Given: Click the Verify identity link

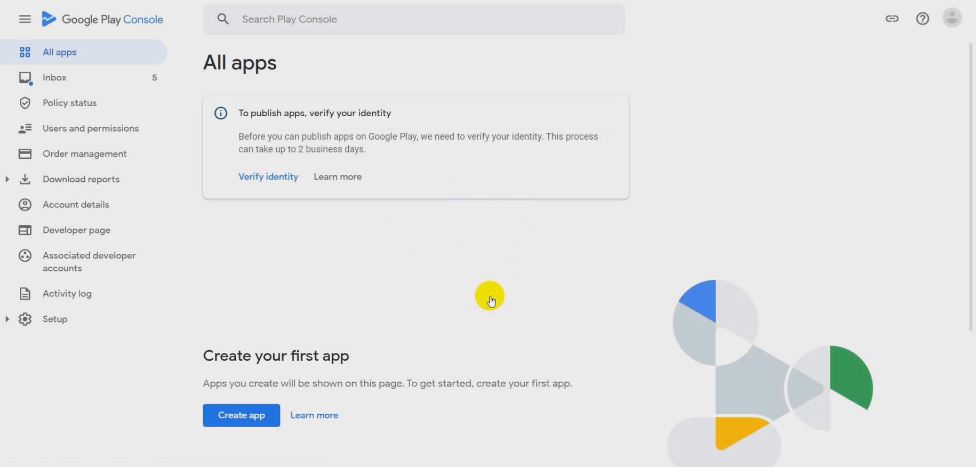Looking at the screenshot, I should tap(268, 177).
